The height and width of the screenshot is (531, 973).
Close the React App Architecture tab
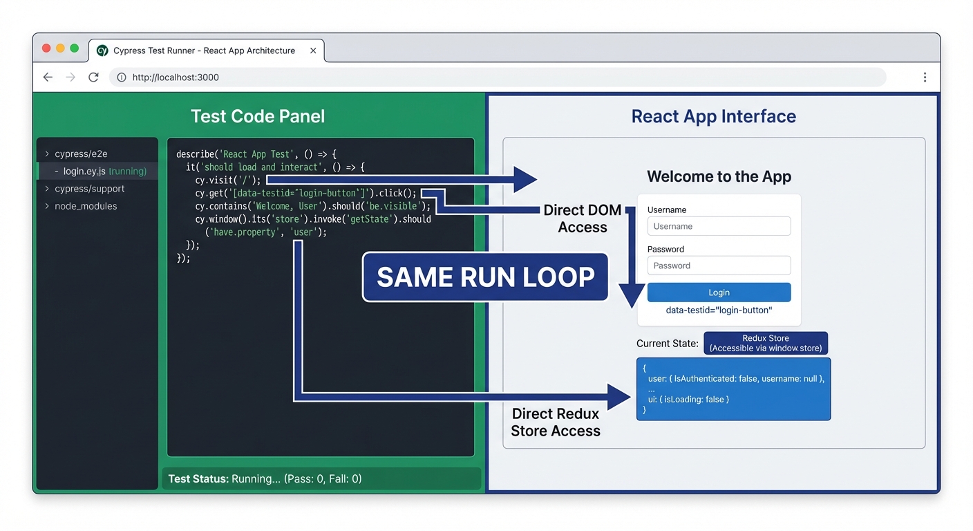pyautogui.click(x=312, y=50)
